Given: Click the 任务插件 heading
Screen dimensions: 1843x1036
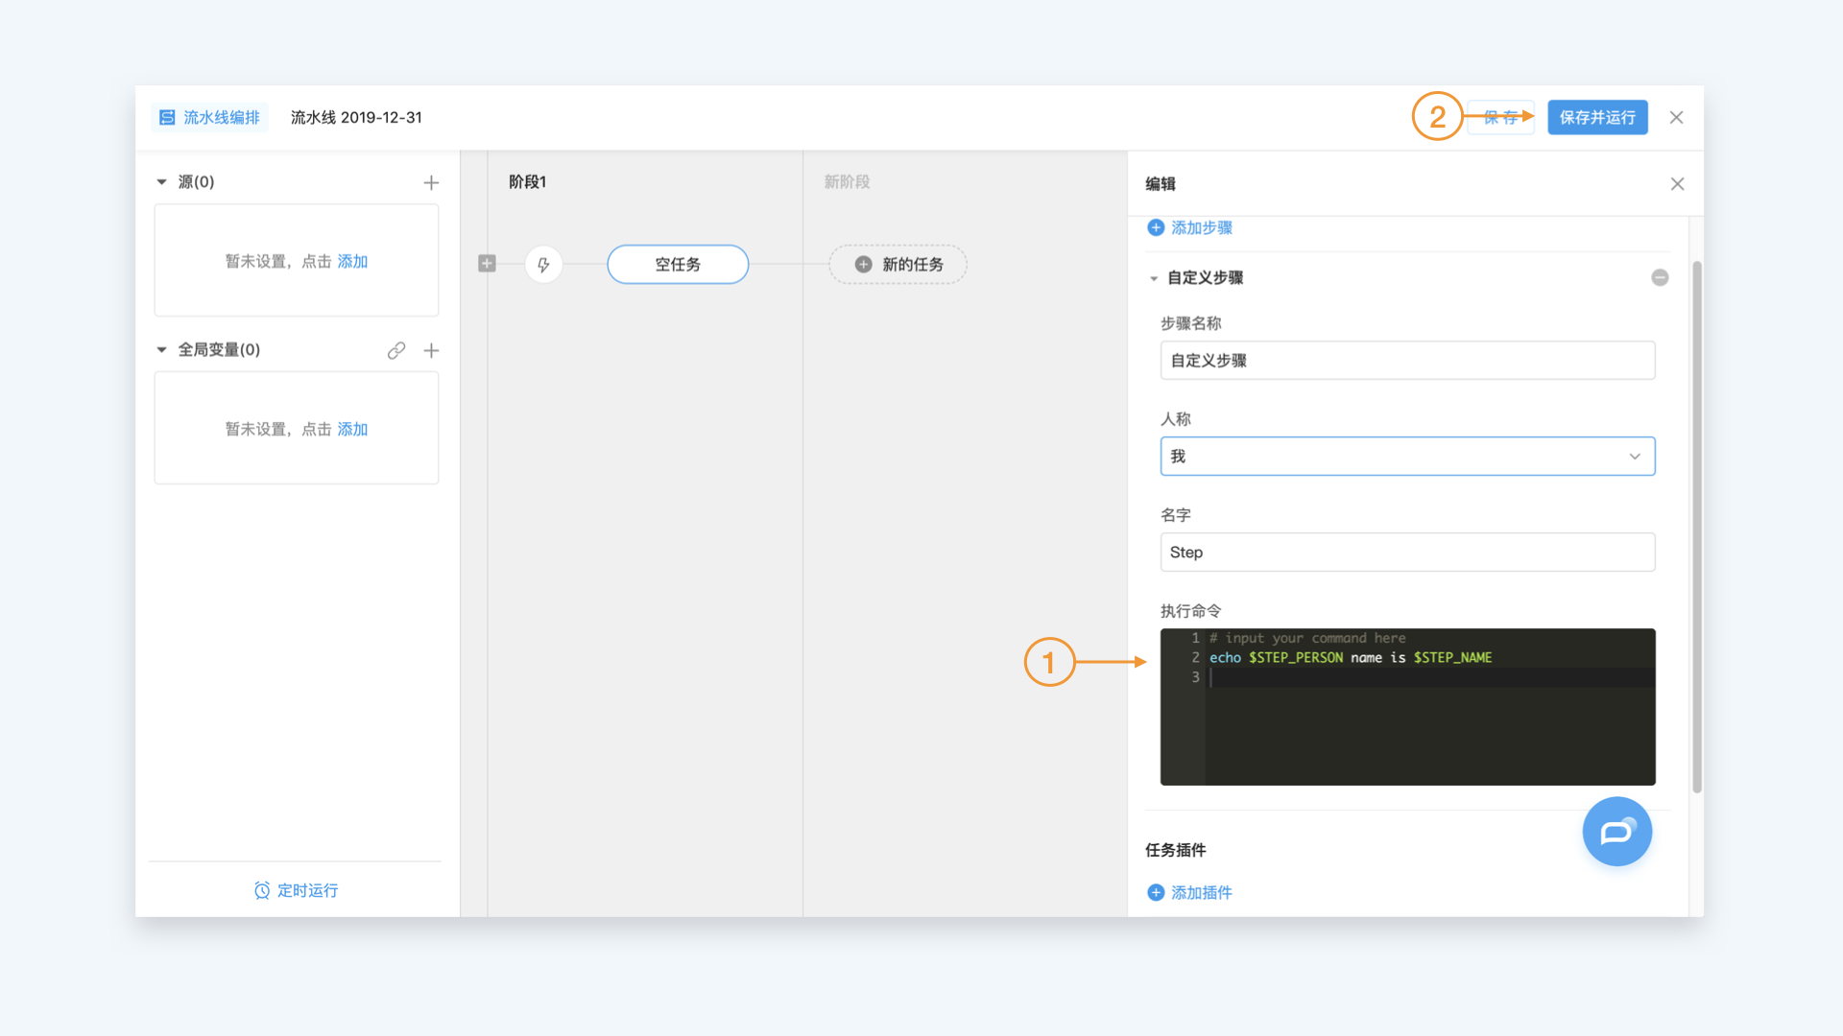Looking at the screenshot, I should point(1175,850).
